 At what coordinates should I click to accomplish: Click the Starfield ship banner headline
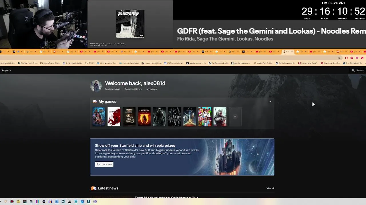coord(135,145)
